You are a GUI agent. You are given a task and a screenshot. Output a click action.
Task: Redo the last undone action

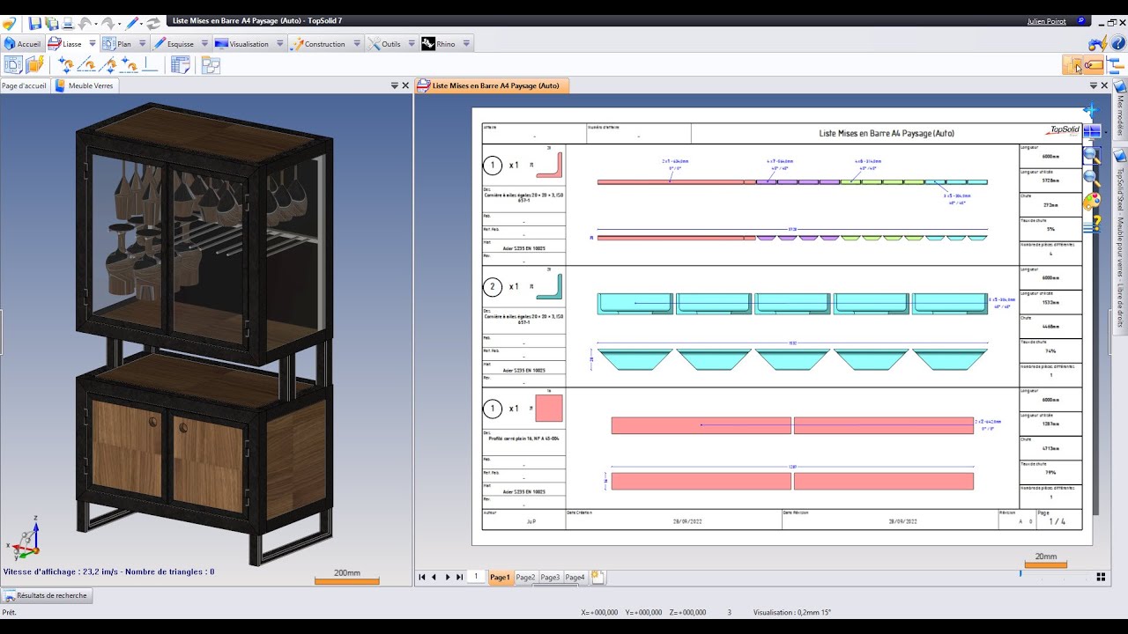[x=108, y=23]
